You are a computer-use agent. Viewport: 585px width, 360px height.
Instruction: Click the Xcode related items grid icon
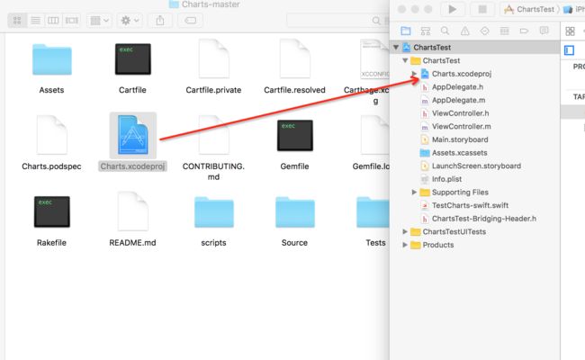click(x=570, y=31)
